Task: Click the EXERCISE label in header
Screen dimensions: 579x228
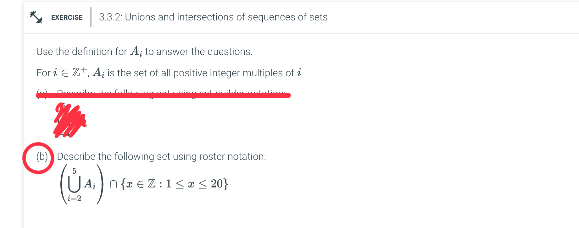Action: (67, 18)
